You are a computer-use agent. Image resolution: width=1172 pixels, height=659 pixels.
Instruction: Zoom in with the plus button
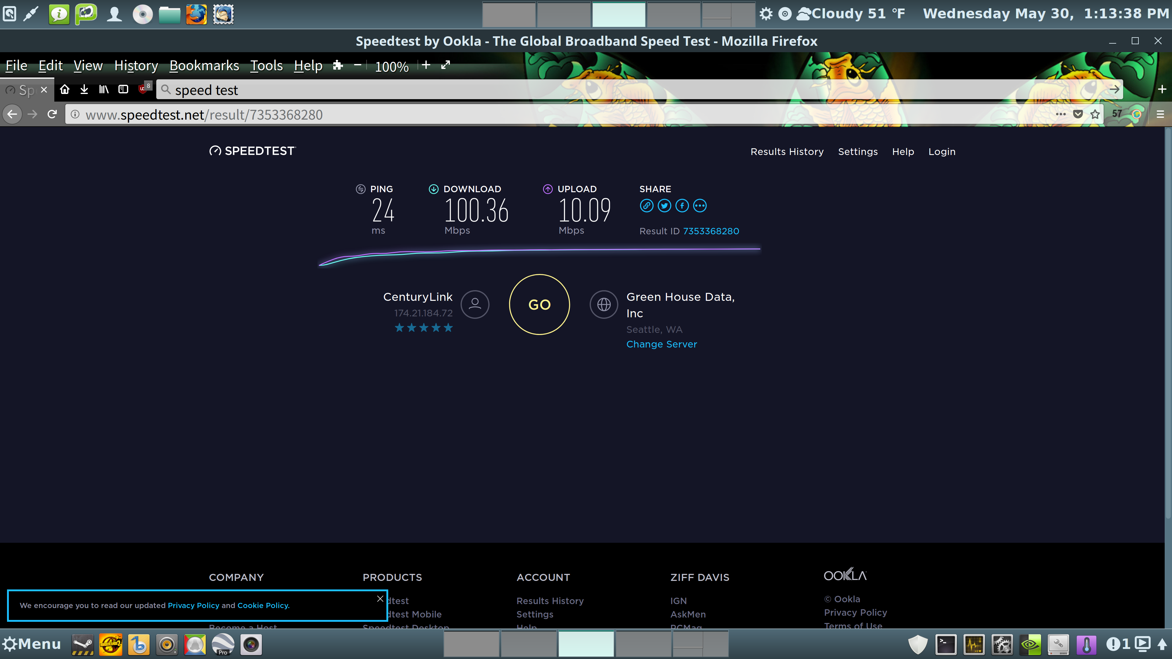pyautogui.click(x=426, y=65)
